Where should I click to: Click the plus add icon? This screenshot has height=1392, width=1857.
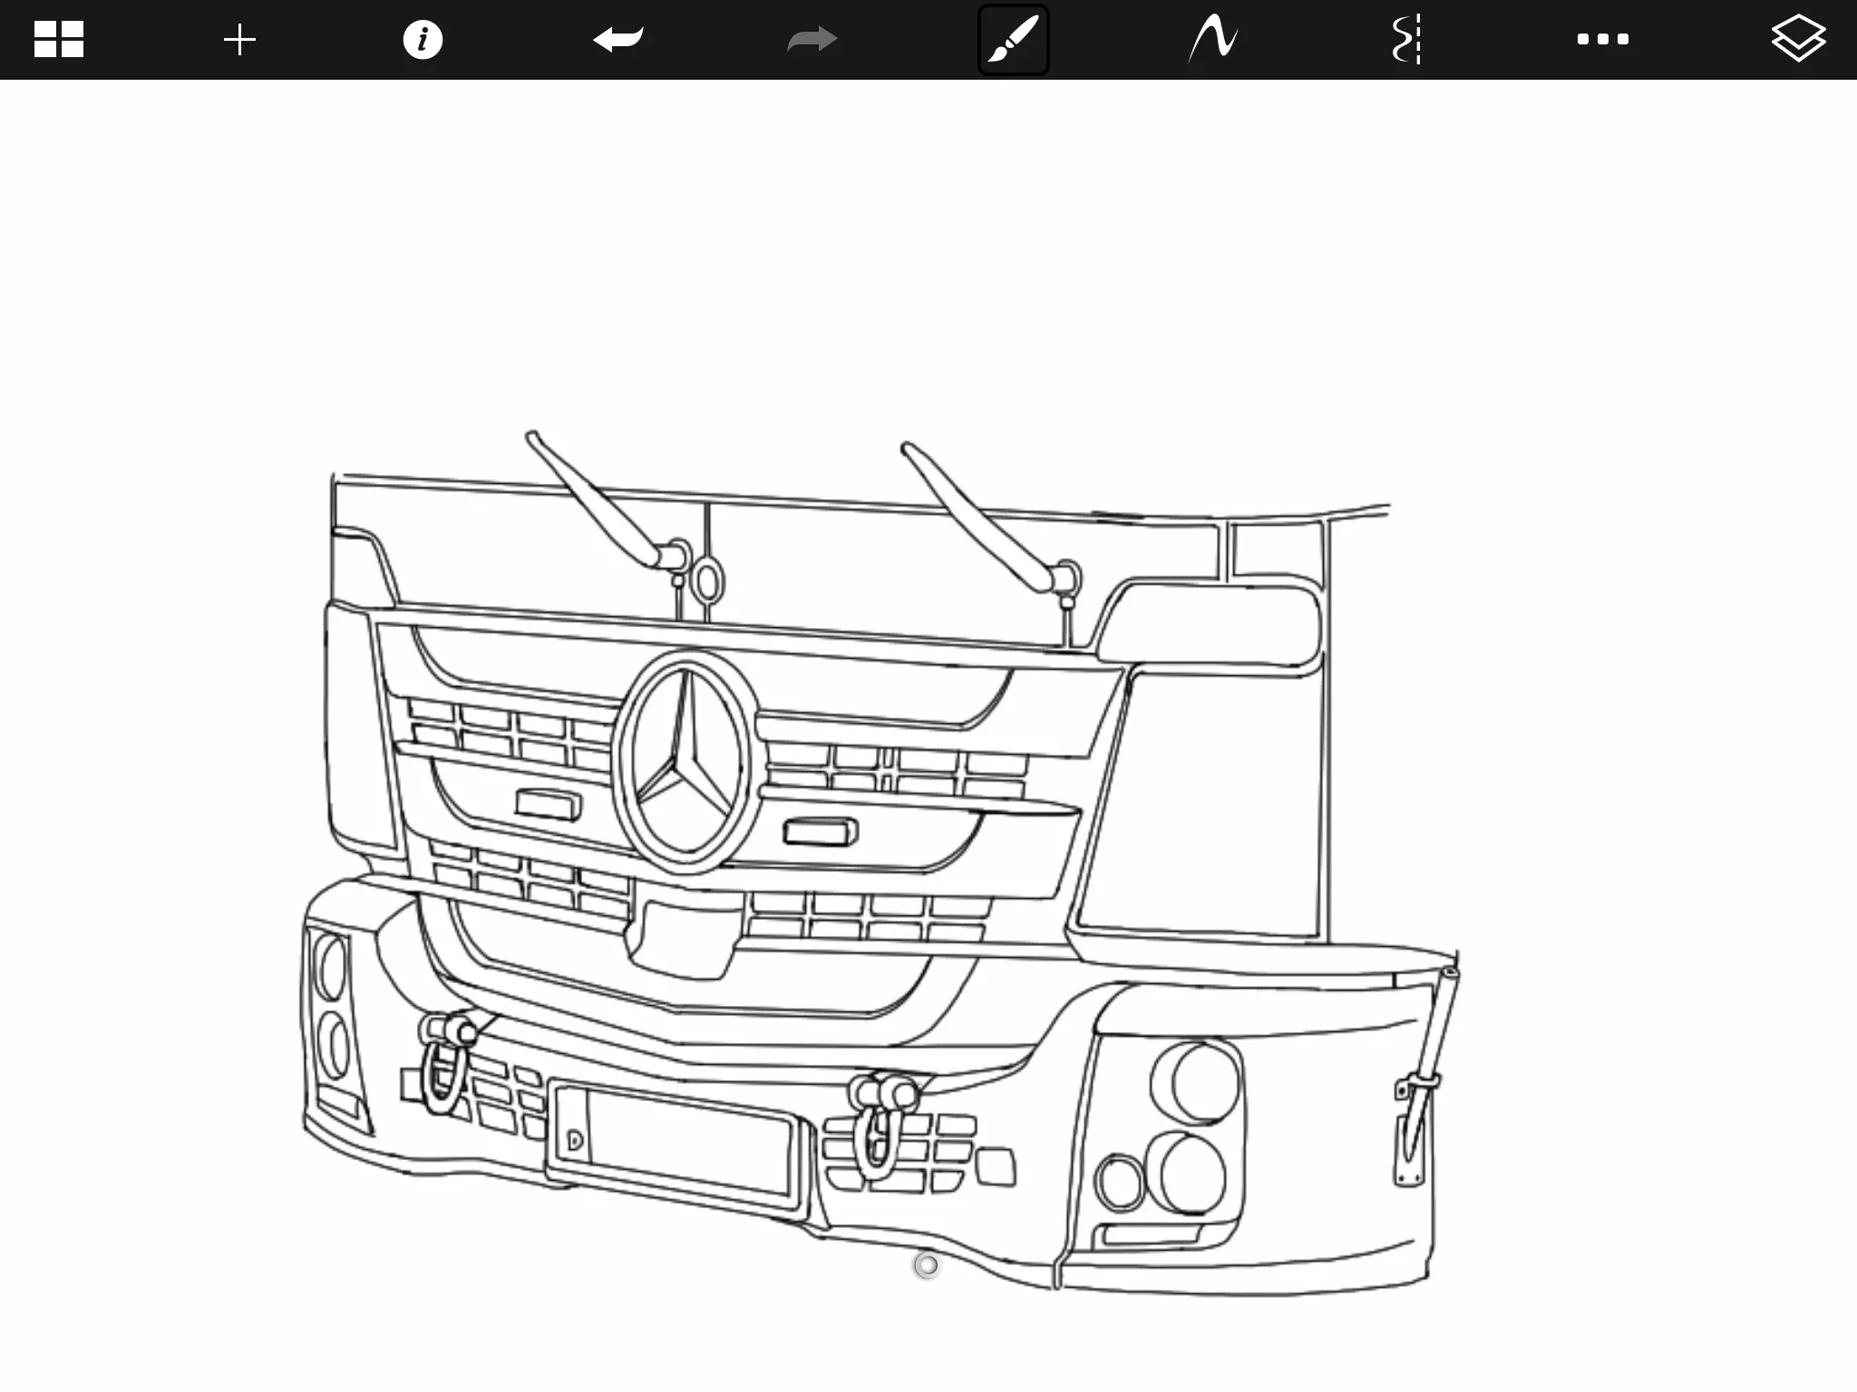coord(239,40)
